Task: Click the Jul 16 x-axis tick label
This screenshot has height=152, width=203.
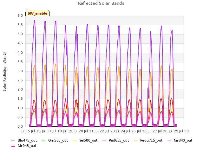Action: (x=36, y=131)
